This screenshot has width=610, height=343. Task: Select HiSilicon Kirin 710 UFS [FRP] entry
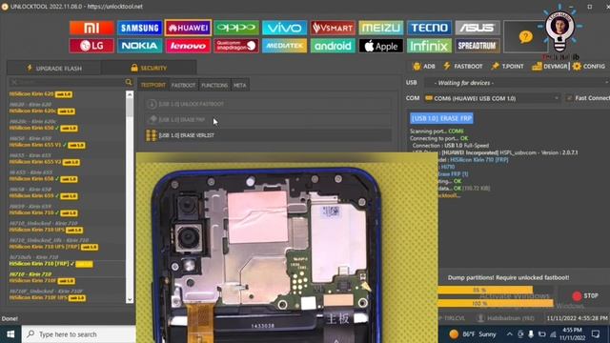pos(53,247)
